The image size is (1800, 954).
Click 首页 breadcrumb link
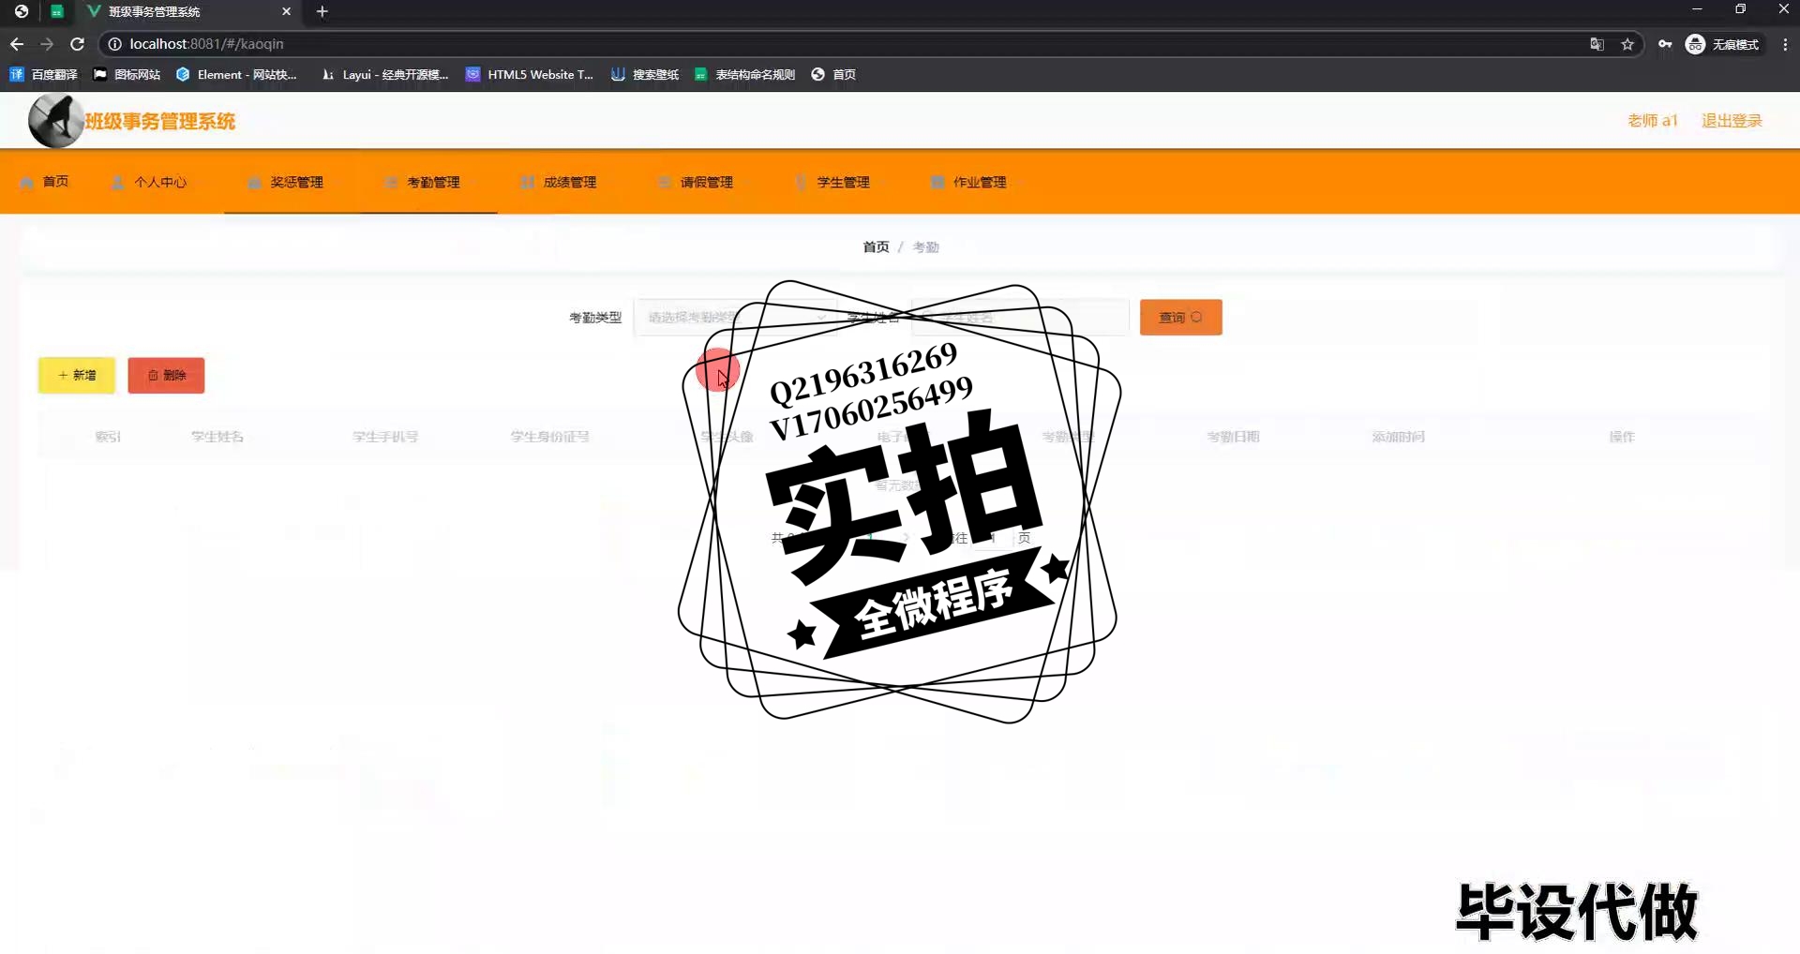tap(876, 246)
